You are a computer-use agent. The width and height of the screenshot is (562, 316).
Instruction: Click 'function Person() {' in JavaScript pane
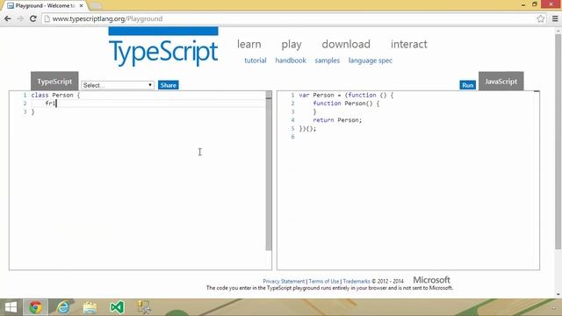pos(346,104)
